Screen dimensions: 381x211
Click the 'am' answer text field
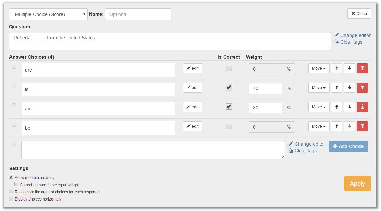(x=99, y=109)
